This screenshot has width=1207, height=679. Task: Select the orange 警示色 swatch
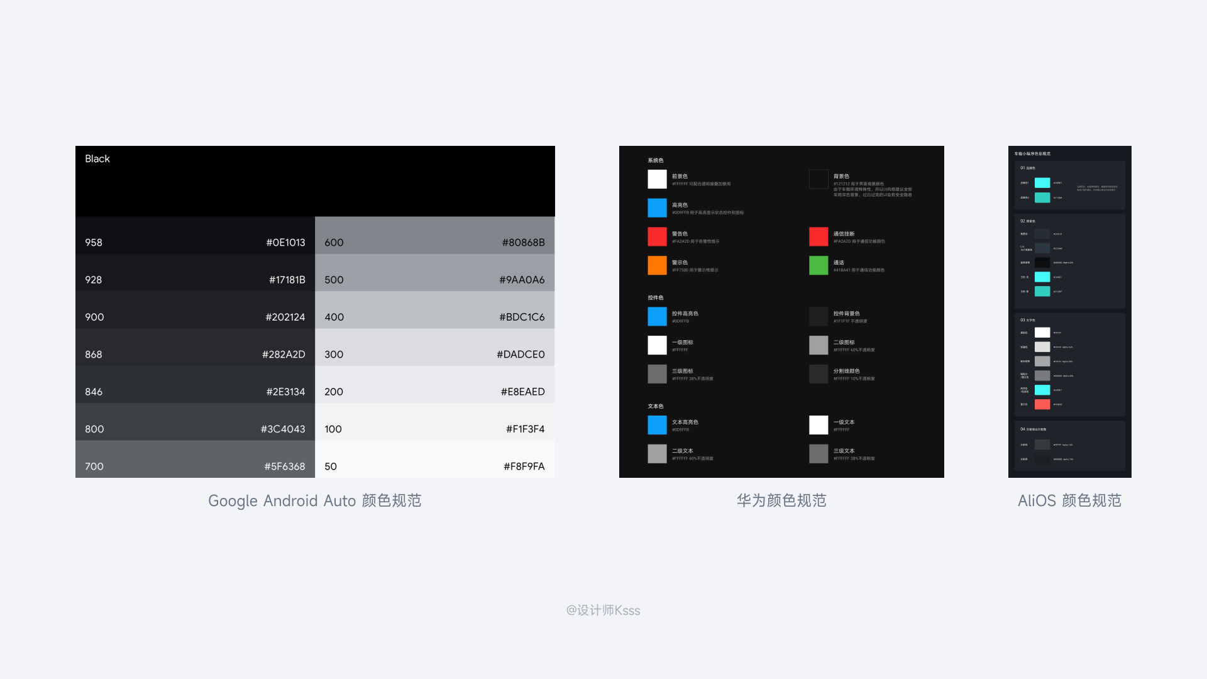pos(657,265)
